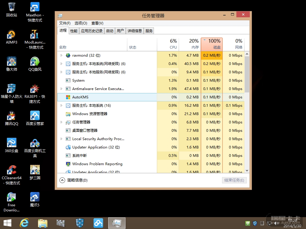
Task: Open the blue shield taskbar icon
Action: tap(79, 223)
